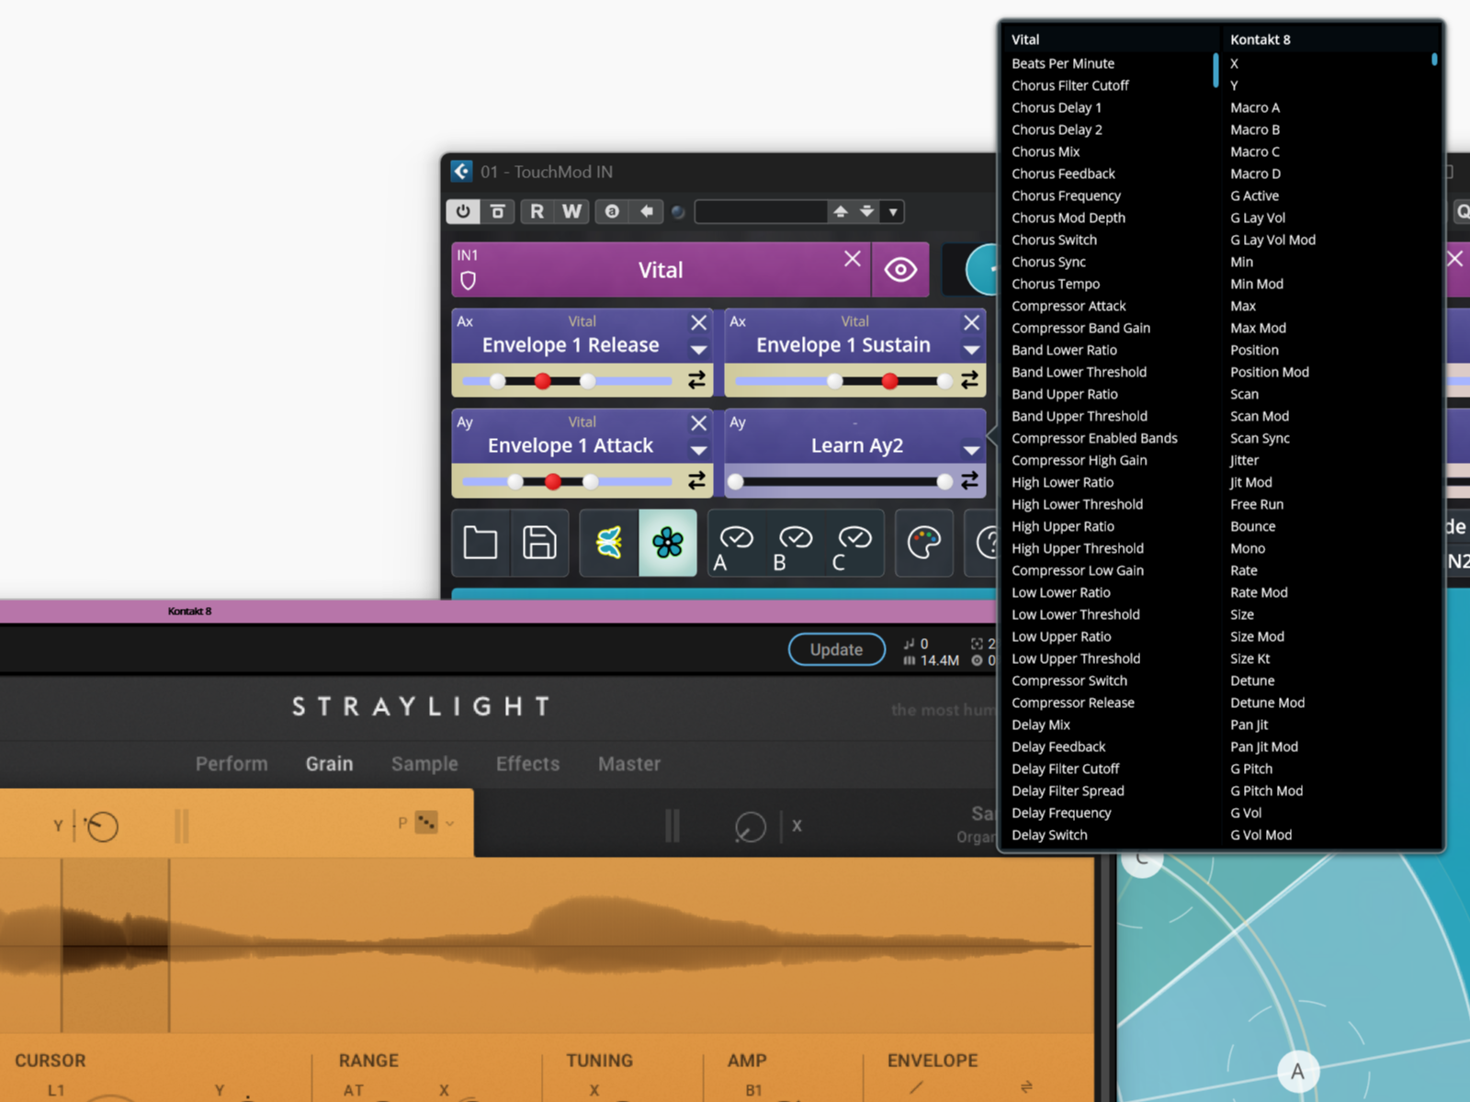Open the color palette icon
This screenshot has width=1470, height=1102.
pos(923,543)
